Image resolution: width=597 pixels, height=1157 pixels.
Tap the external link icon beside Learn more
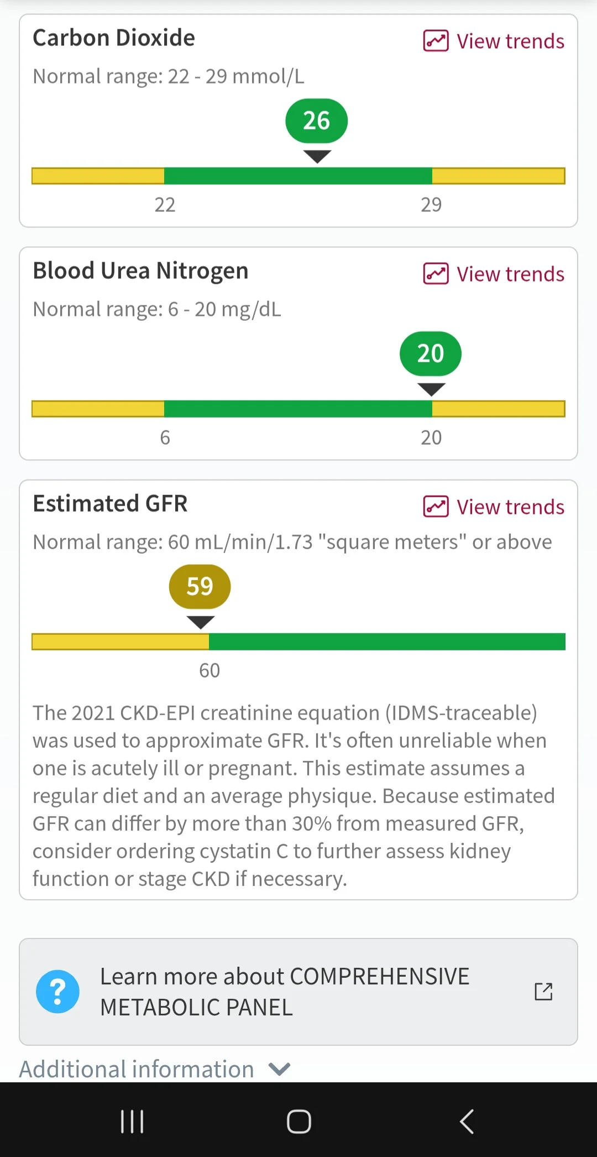pyautogui.click(x=543, y=992)
